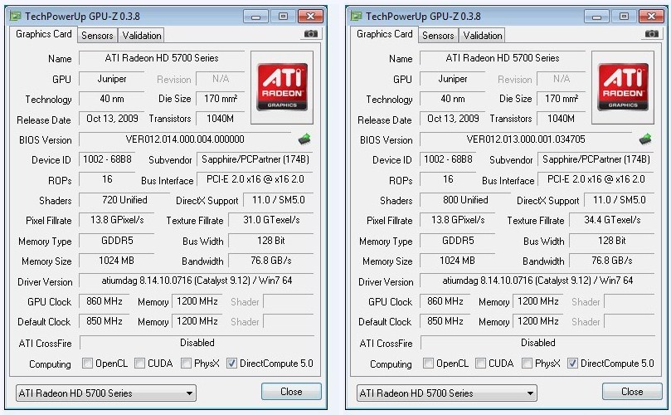Click GPU-Z title bar app icon in right window
671x415 pixels.
tap(356, 17)
